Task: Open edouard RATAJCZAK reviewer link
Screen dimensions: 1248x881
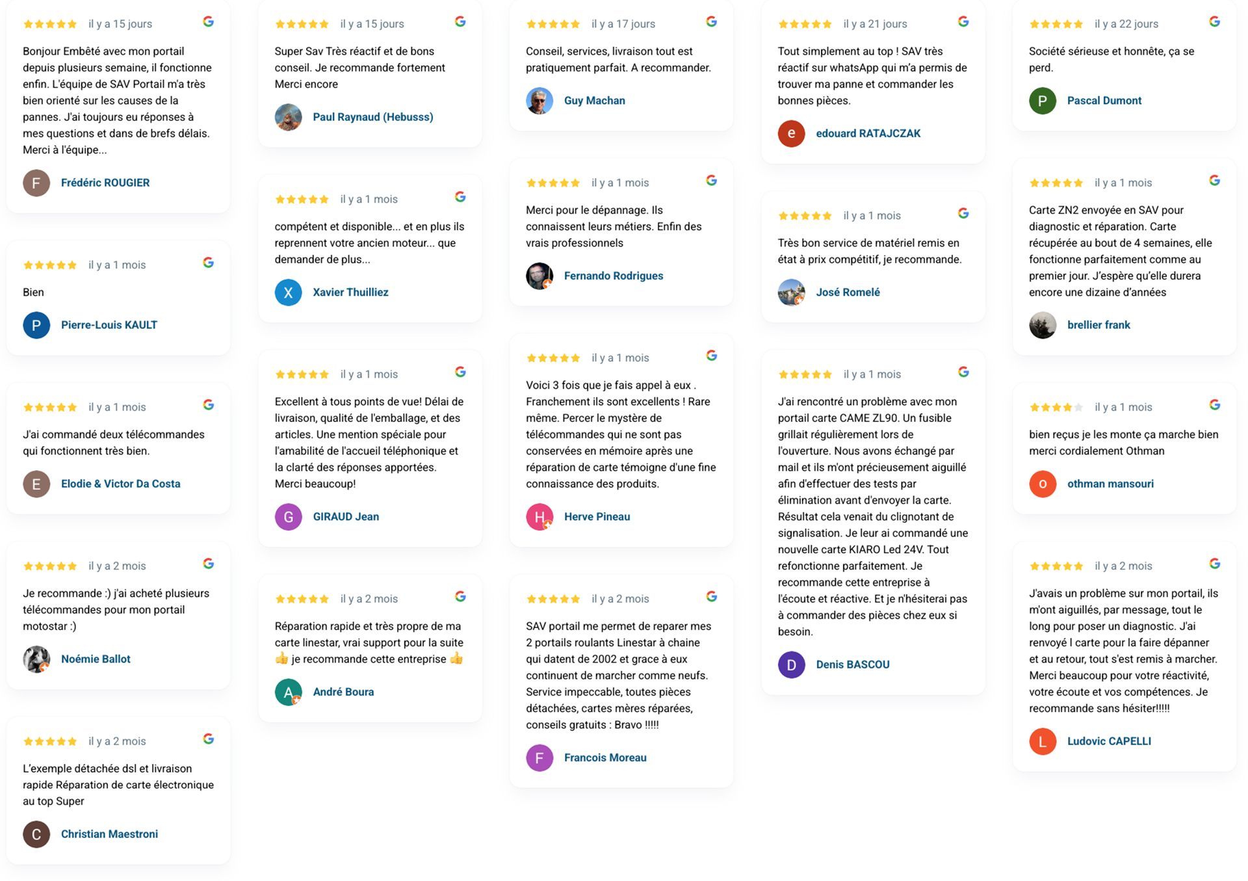Action: (x=868, y=133)
